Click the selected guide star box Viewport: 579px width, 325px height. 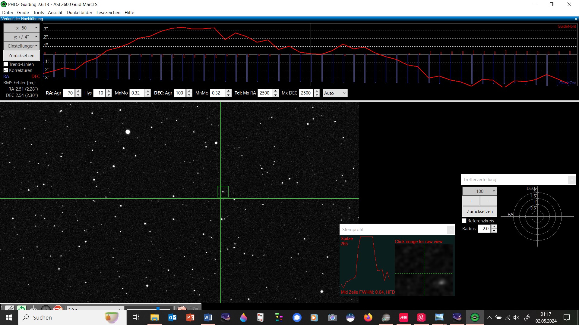point(223,192)
